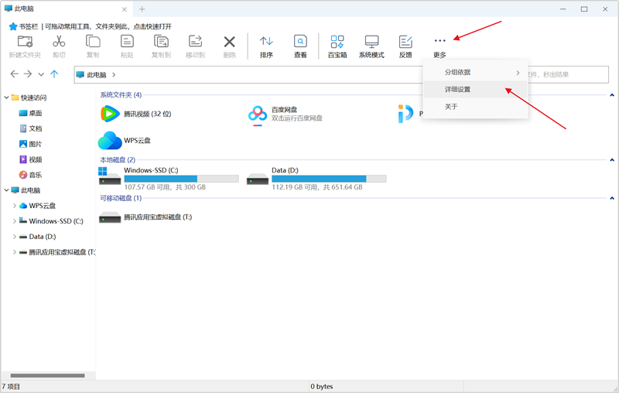Choose 关于 from the dropdown menu
Image resolution: width=619 pixels, height=393 pixels.
click(451, 107)
